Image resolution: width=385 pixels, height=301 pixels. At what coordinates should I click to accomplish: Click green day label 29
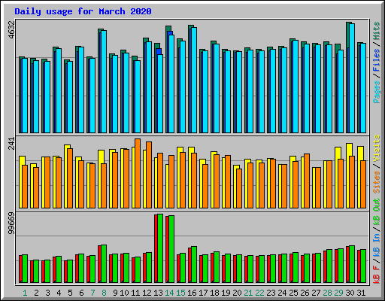(338, 293)
